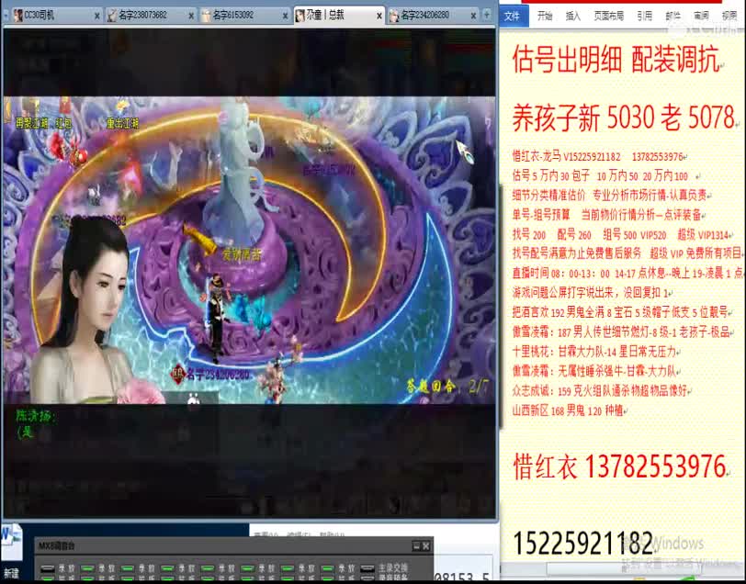Click heading 养孩子新5030老5078
Viewport: 746px width, 584px height.
click(x=623, y=118)
